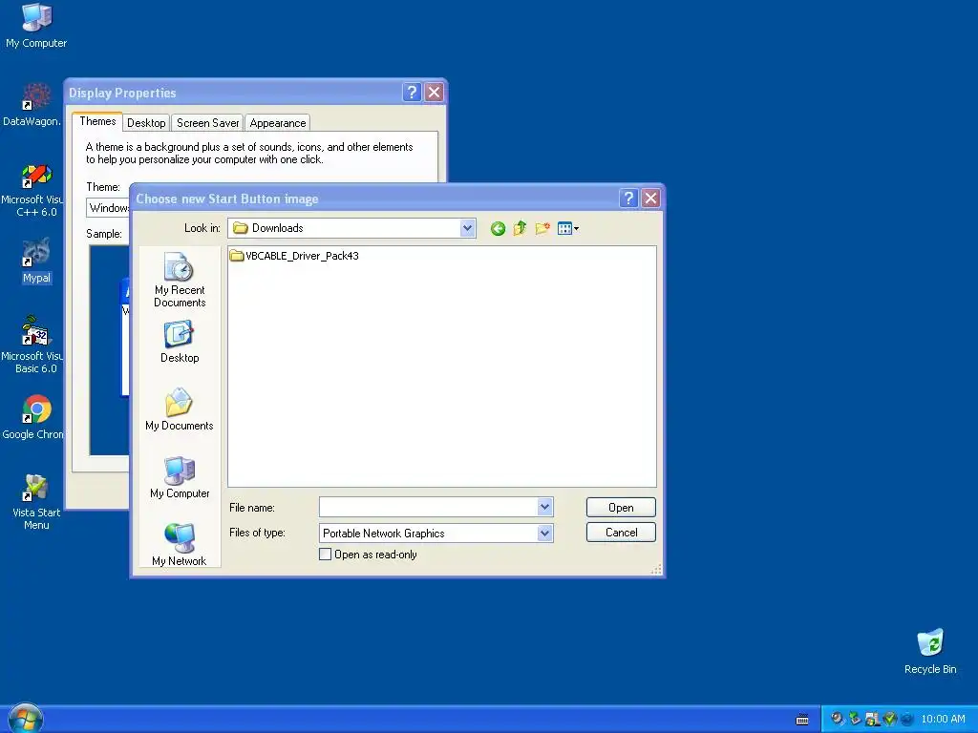Select the Mypal desktop shortcut
This screenshot has height=733, width=978.
click(x=36, y=261)
